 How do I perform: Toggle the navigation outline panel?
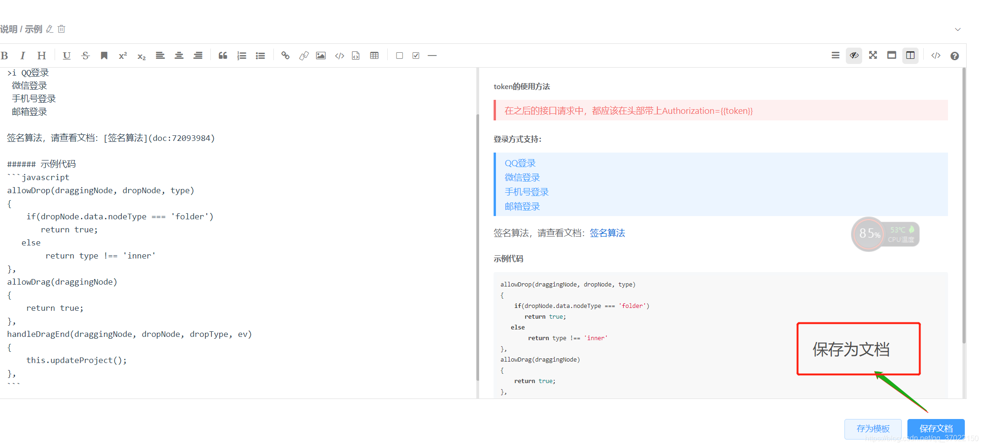coord(836,56)
